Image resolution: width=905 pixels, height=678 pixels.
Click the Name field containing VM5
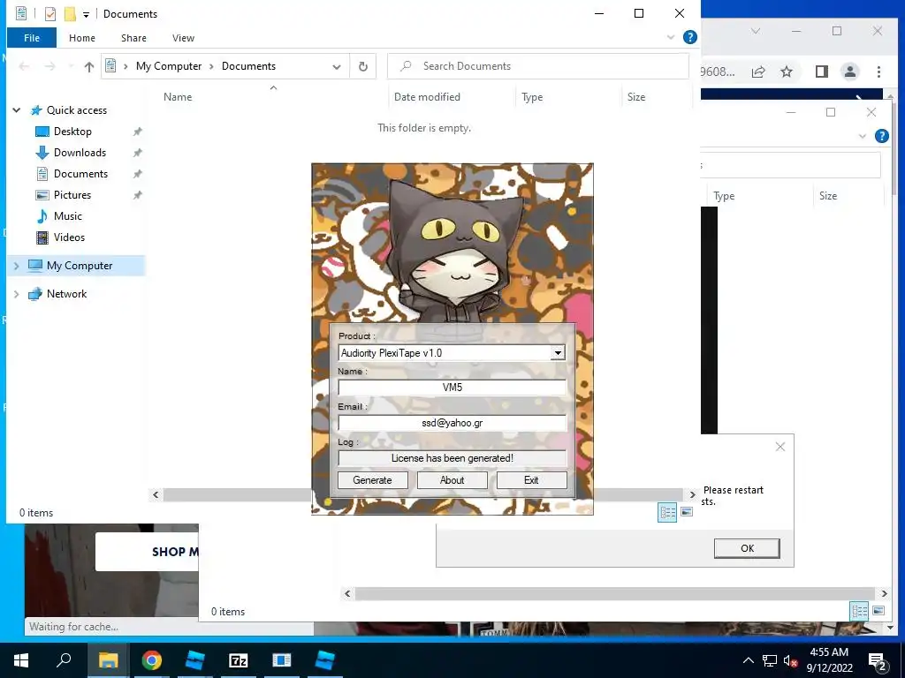pyautogui.click(x=452, y=388)
